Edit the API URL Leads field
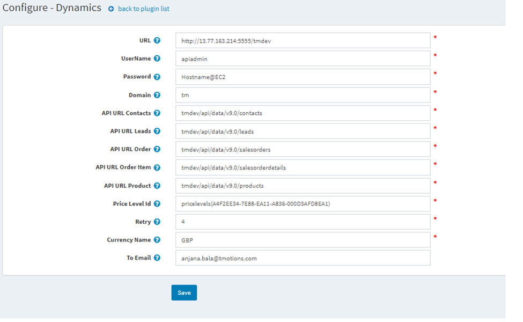Image resolution: width=523 pixels, height=322 pixels. click(303, 131)
